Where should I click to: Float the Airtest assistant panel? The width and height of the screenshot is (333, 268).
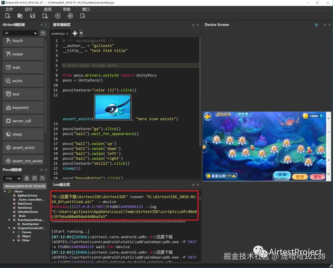(x=41, y=25)
